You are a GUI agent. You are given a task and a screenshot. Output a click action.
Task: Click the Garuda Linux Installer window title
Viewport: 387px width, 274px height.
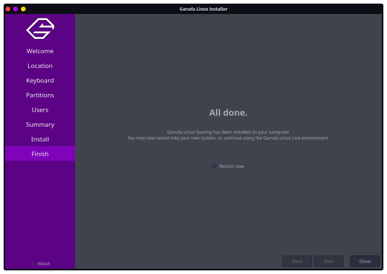click(203, 9)
